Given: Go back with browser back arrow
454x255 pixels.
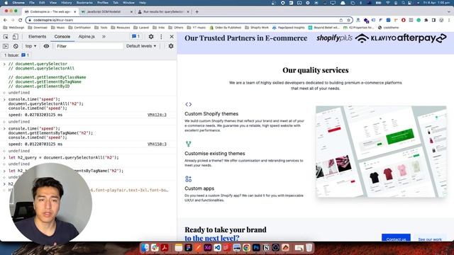Looking at the screenshot, I should pyautogui.click(x=5, y=20).
